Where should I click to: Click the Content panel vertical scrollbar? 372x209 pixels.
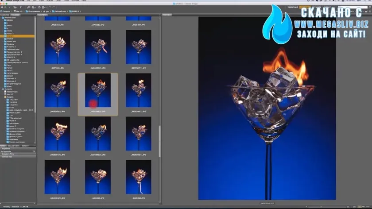coord(159,141)
